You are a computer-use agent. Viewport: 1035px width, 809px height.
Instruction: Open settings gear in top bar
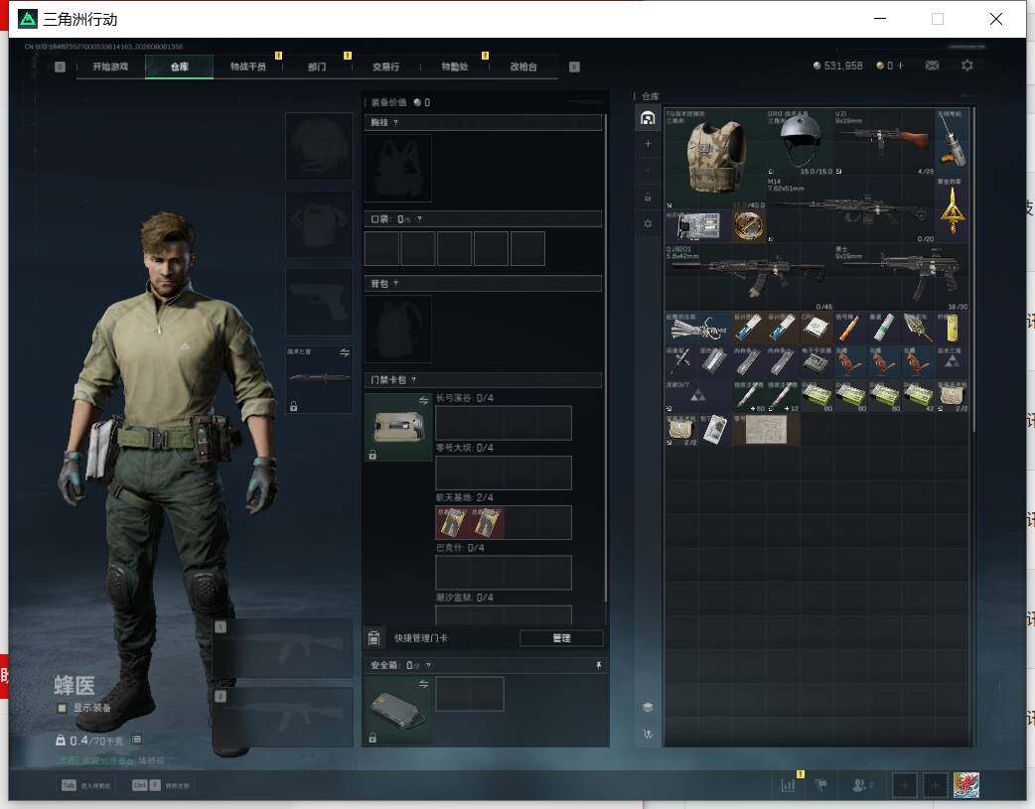[x=967, y=66]
